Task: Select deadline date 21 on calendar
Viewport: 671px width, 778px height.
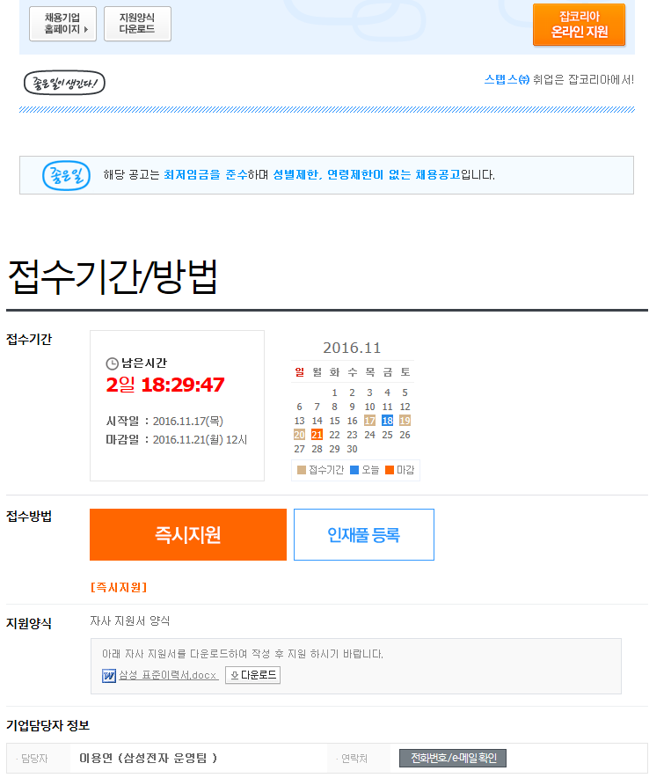Action: [317, 435]
